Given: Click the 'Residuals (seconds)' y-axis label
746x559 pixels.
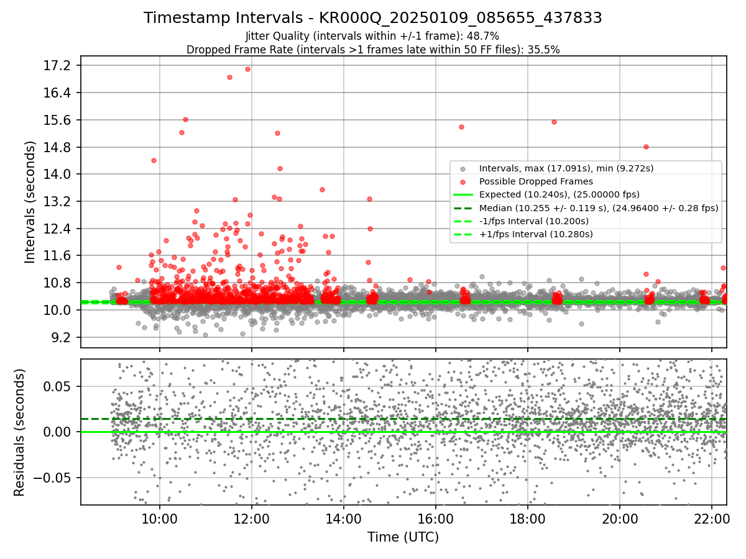Looking at the screenshot, I should point(19,432).
